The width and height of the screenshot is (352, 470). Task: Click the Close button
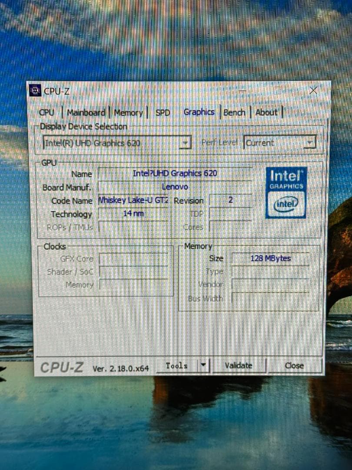294,366
